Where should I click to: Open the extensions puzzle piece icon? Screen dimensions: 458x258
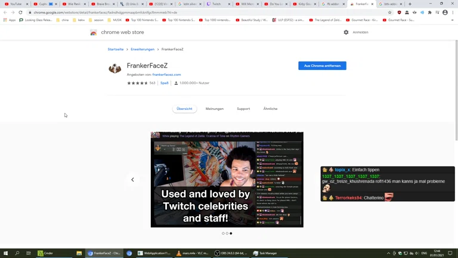[x=429, y=13]
